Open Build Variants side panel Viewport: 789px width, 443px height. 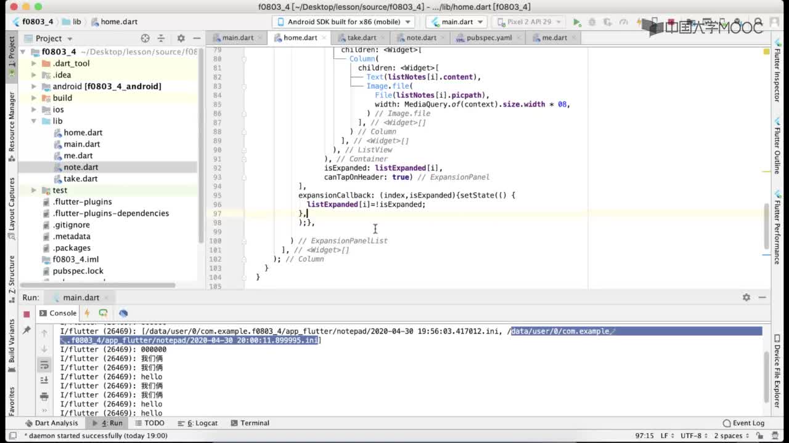(x=12, y=345)
